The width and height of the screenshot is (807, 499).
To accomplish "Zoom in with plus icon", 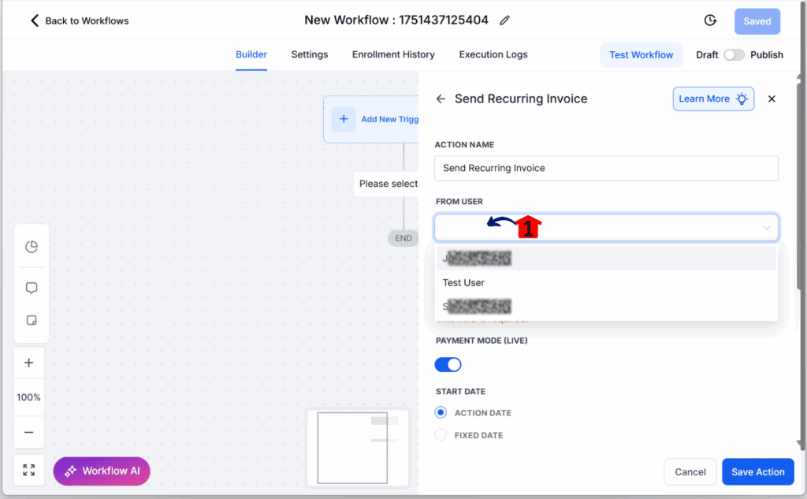I will (29, 363).
